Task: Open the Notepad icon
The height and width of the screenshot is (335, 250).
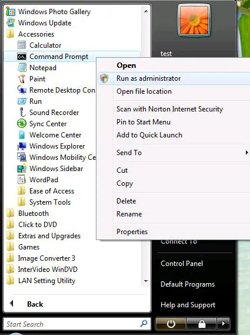Action: [x=22, y=67]
